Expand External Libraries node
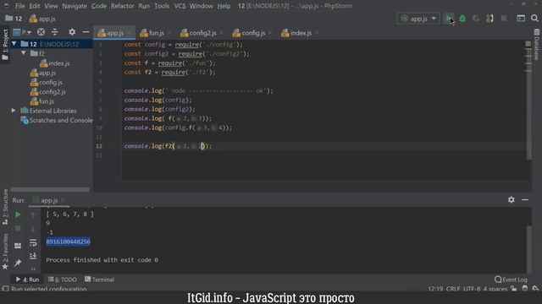This screenshot has height=304, width=542. [x=14, y=111]
